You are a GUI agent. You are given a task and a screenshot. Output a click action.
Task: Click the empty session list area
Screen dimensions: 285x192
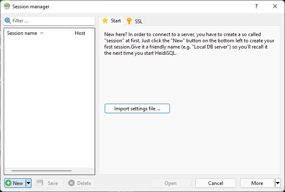49,104
